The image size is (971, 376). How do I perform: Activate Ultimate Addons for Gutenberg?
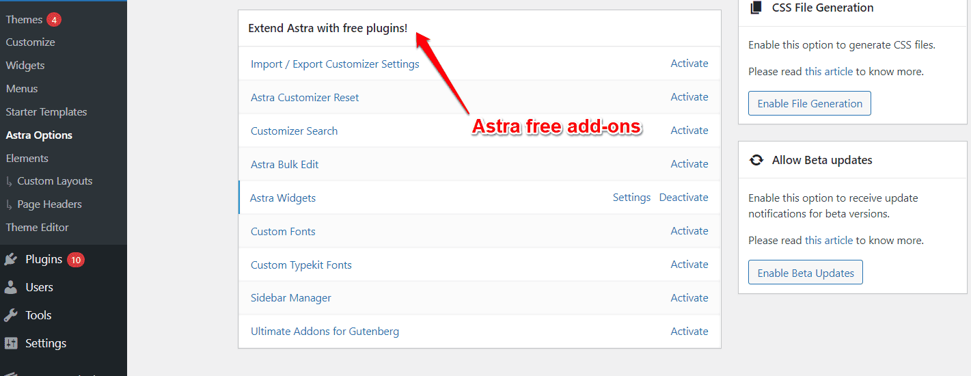click(x=689, y=332)
